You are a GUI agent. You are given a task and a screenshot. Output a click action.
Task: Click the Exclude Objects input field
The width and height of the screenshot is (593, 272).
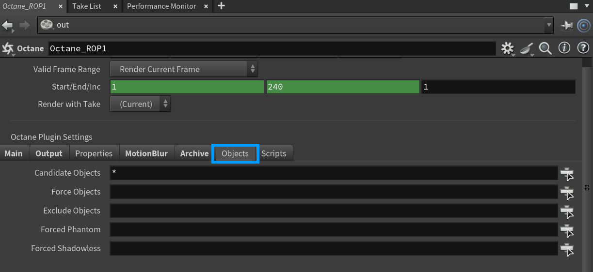pos(334,211)
